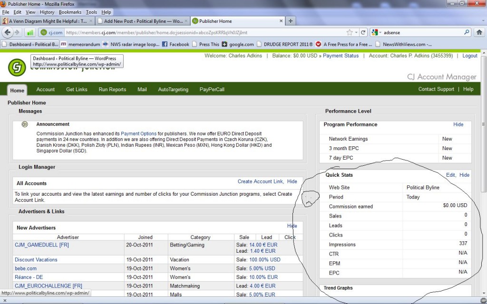Click the Commission Junction CJ logo

coord(17,67)
